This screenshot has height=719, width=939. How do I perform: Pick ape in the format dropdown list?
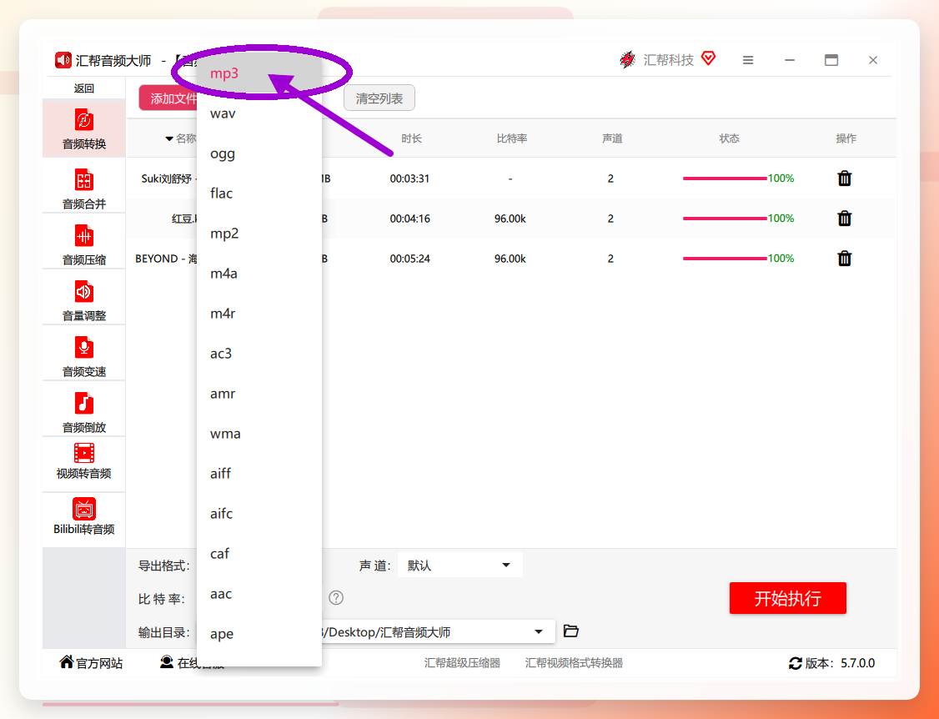click(x=259, y=634)
